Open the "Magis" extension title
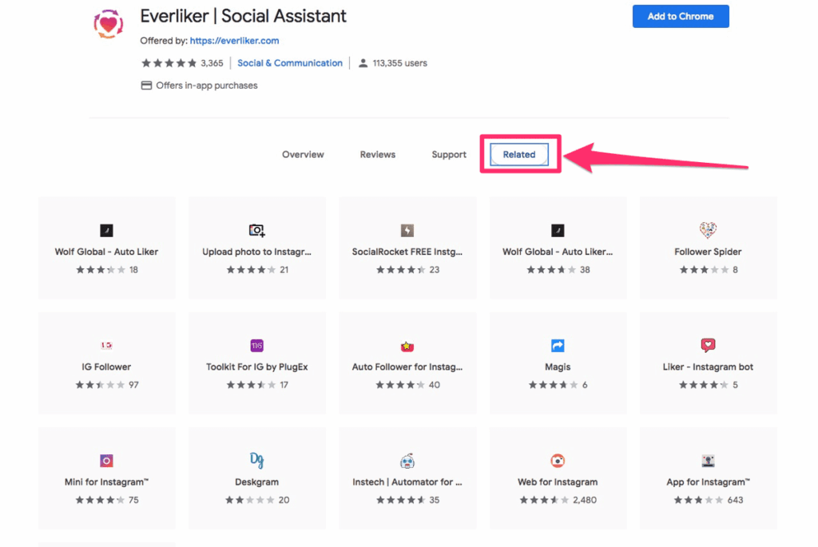The width and height of the screenshot is (818, 547). 558,367
